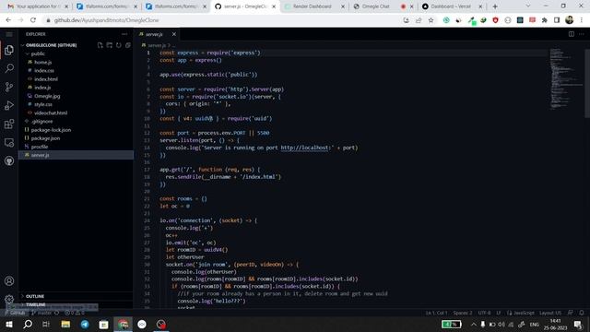Image resolution: width=590 pixels, height=332 pixels.
Task: Open the Manage gear menu
Action: coord(9,299)
